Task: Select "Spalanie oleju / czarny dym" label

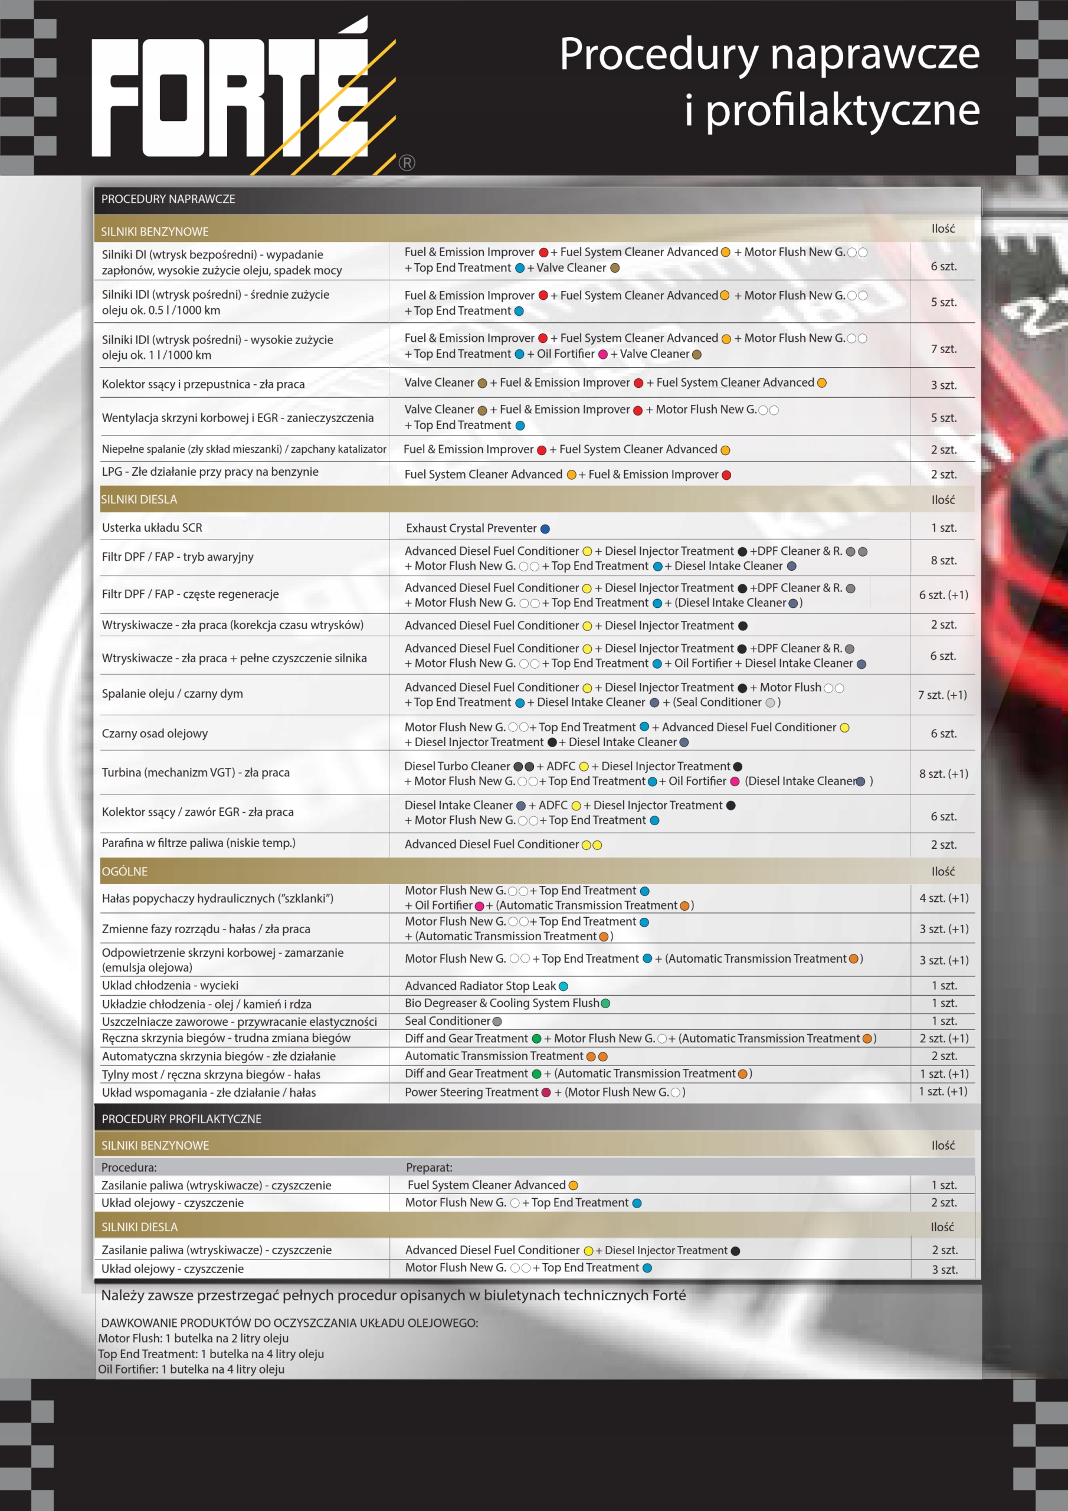Action: [x=172, y=694]
